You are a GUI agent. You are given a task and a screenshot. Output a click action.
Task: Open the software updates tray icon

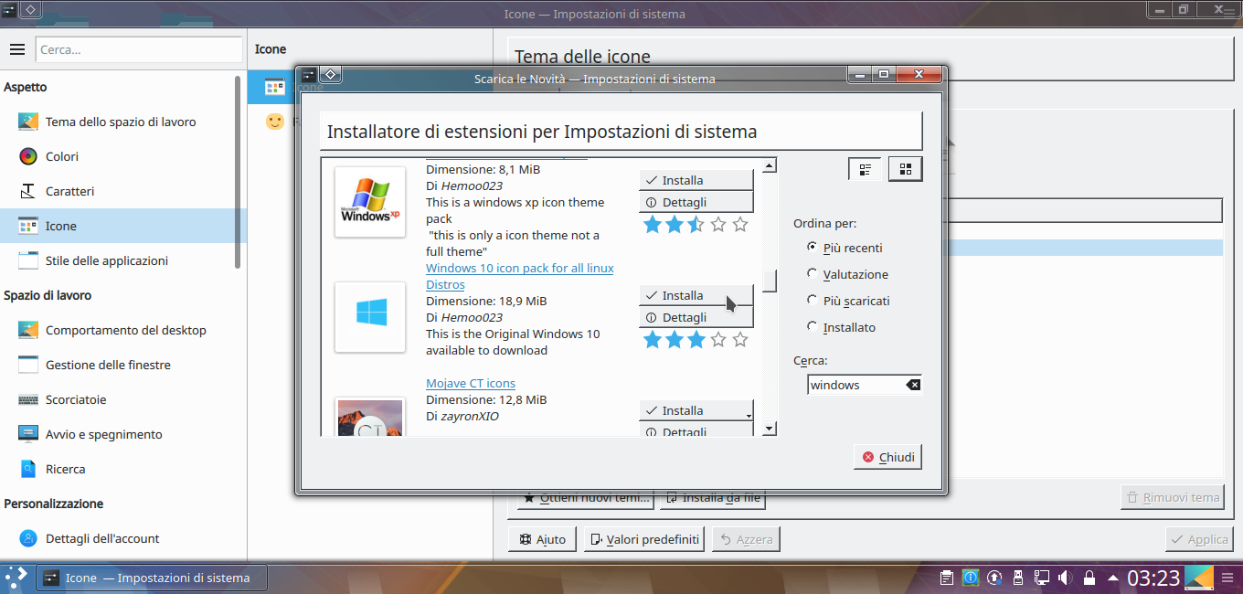[x=994, y=578]
